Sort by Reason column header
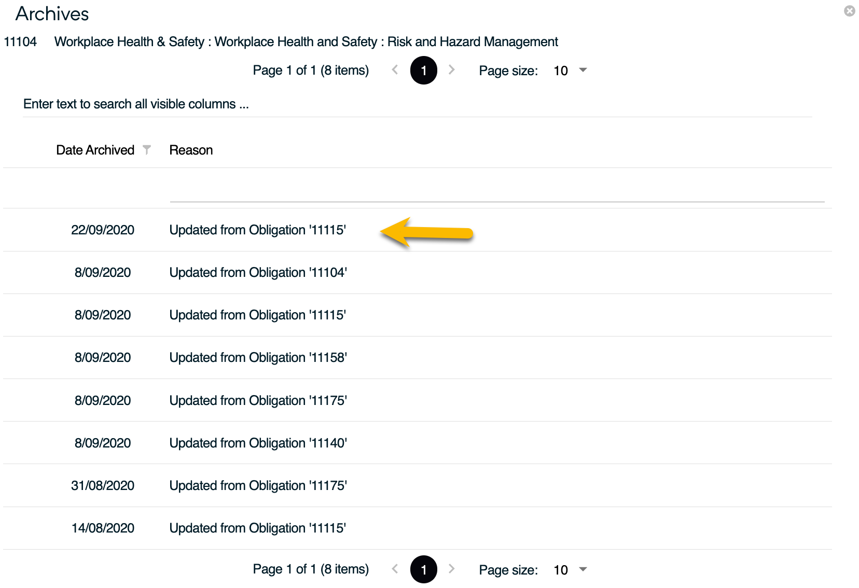859x588 pixels. (191, 150)
